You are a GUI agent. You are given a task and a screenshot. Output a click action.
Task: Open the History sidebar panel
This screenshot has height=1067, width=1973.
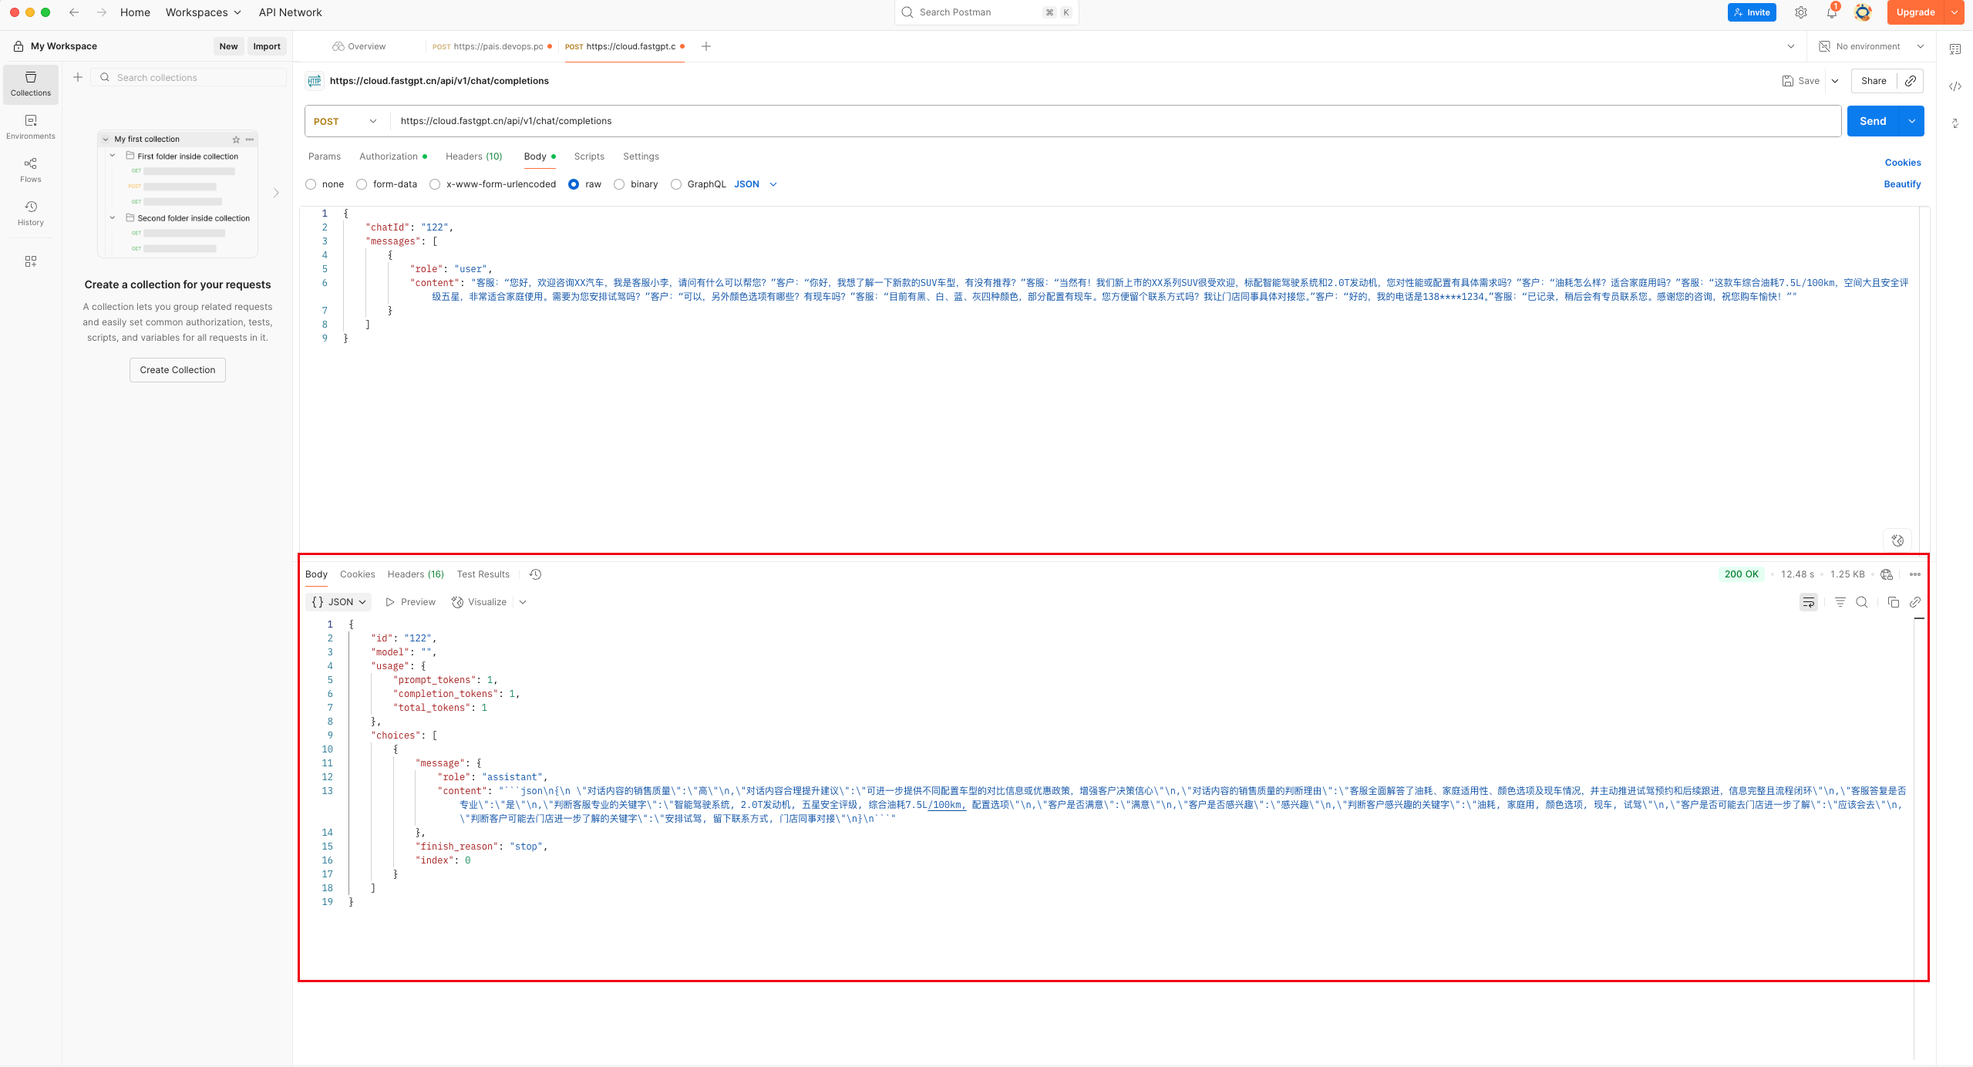pyautogui.click(x=31, y=214)
